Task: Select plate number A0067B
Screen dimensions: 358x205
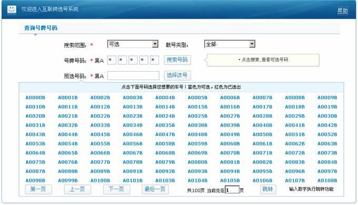Action: (x=133, y=153)
